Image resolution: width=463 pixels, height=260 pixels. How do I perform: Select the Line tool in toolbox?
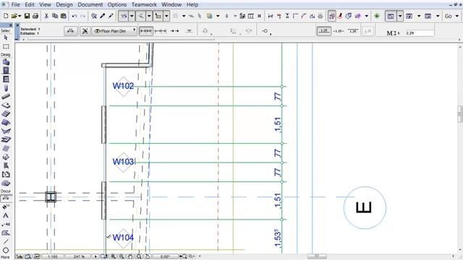pos(6,241)
